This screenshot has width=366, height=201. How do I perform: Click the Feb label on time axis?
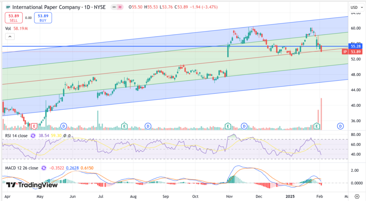click(320, 197)
